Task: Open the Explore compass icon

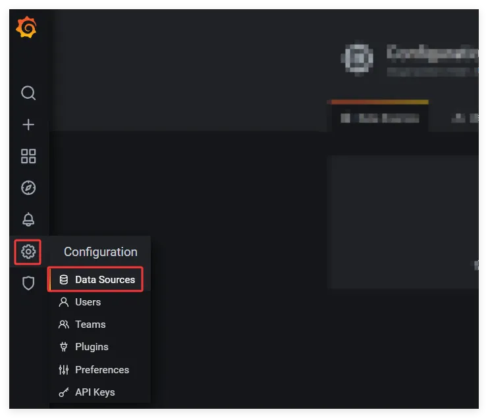Action: 28,188
